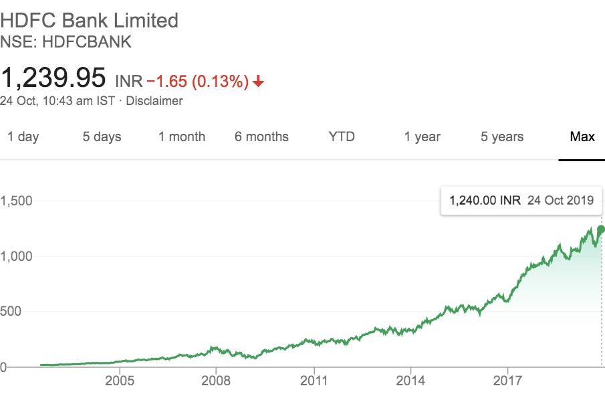Click the 2017 x-axis label

pyautogui.click(x=507, y=381)
